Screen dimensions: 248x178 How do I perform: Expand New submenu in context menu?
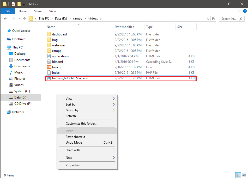coord(87,158)
